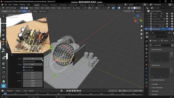Uncheck Auto Merge option

click(24, 67)
